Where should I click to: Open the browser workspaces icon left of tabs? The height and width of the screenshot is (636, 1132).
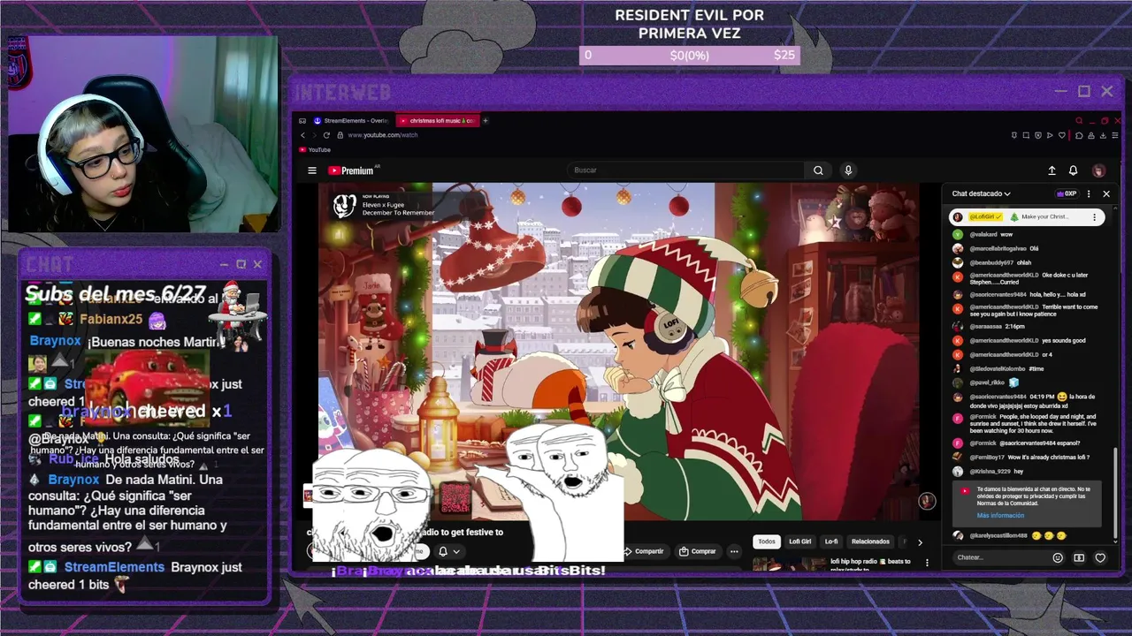(302, 120)
